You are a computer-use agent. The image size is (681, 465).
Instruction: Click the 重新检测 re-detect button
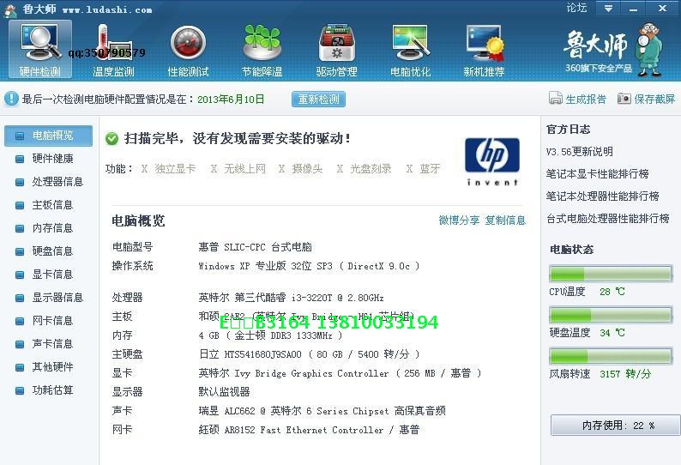(318, 100)
